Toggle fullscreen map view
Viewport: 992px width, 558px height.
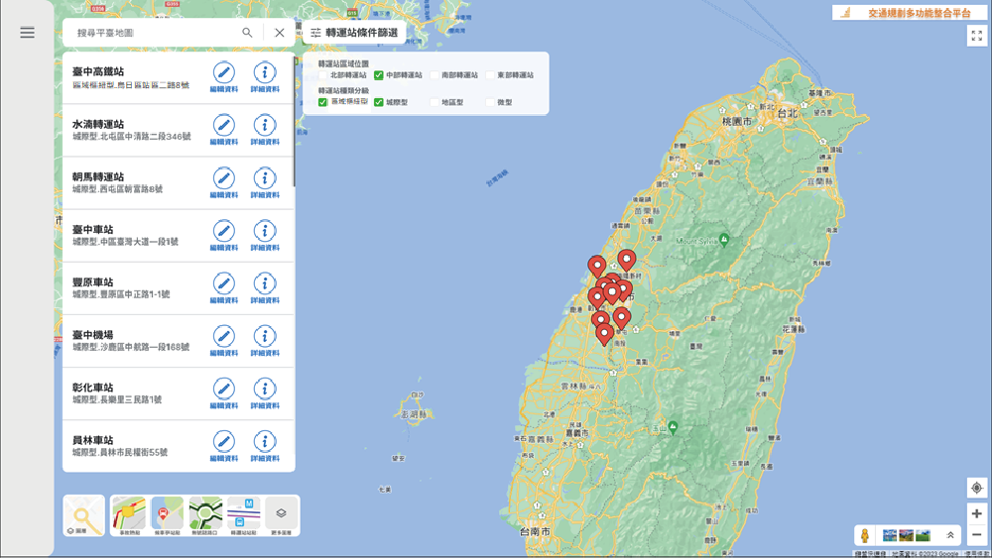977,36
